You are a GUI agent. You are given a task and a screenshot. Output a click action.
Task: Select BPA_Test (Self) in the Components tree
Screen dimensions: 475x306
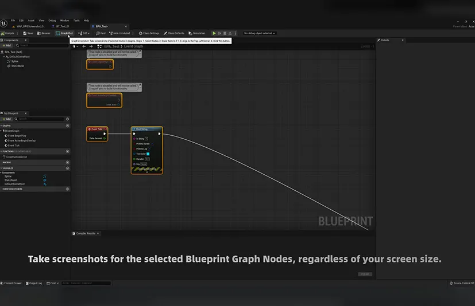(x=11, y=52)
